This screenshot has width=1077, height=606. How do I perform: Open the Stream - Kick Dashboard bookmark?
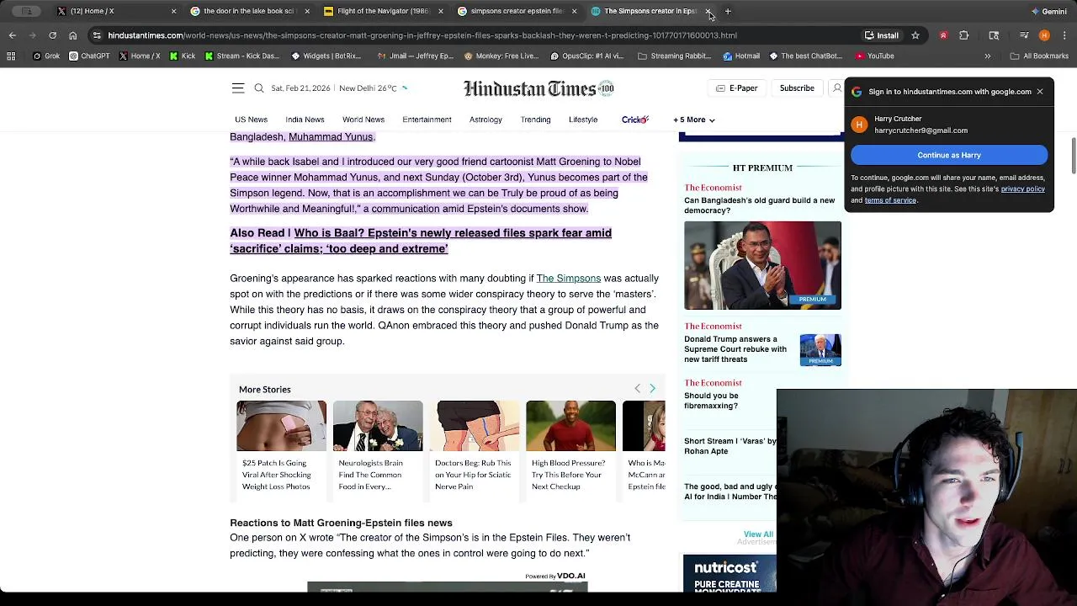click(x=241, y=56)
